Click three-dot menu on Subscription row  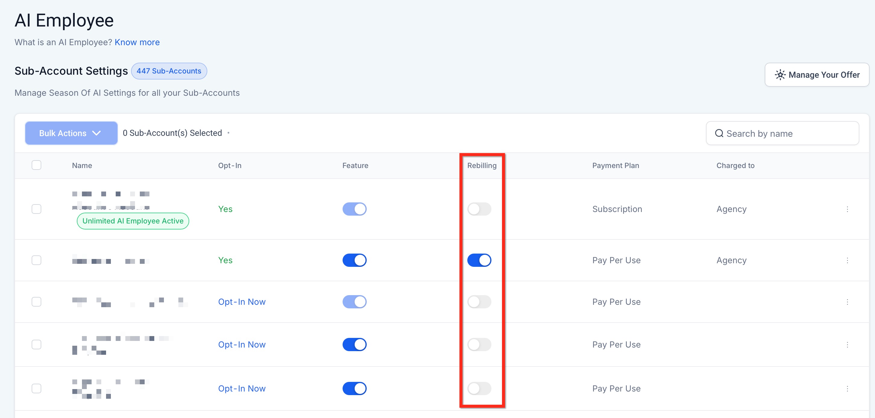(x=847, y=209)
